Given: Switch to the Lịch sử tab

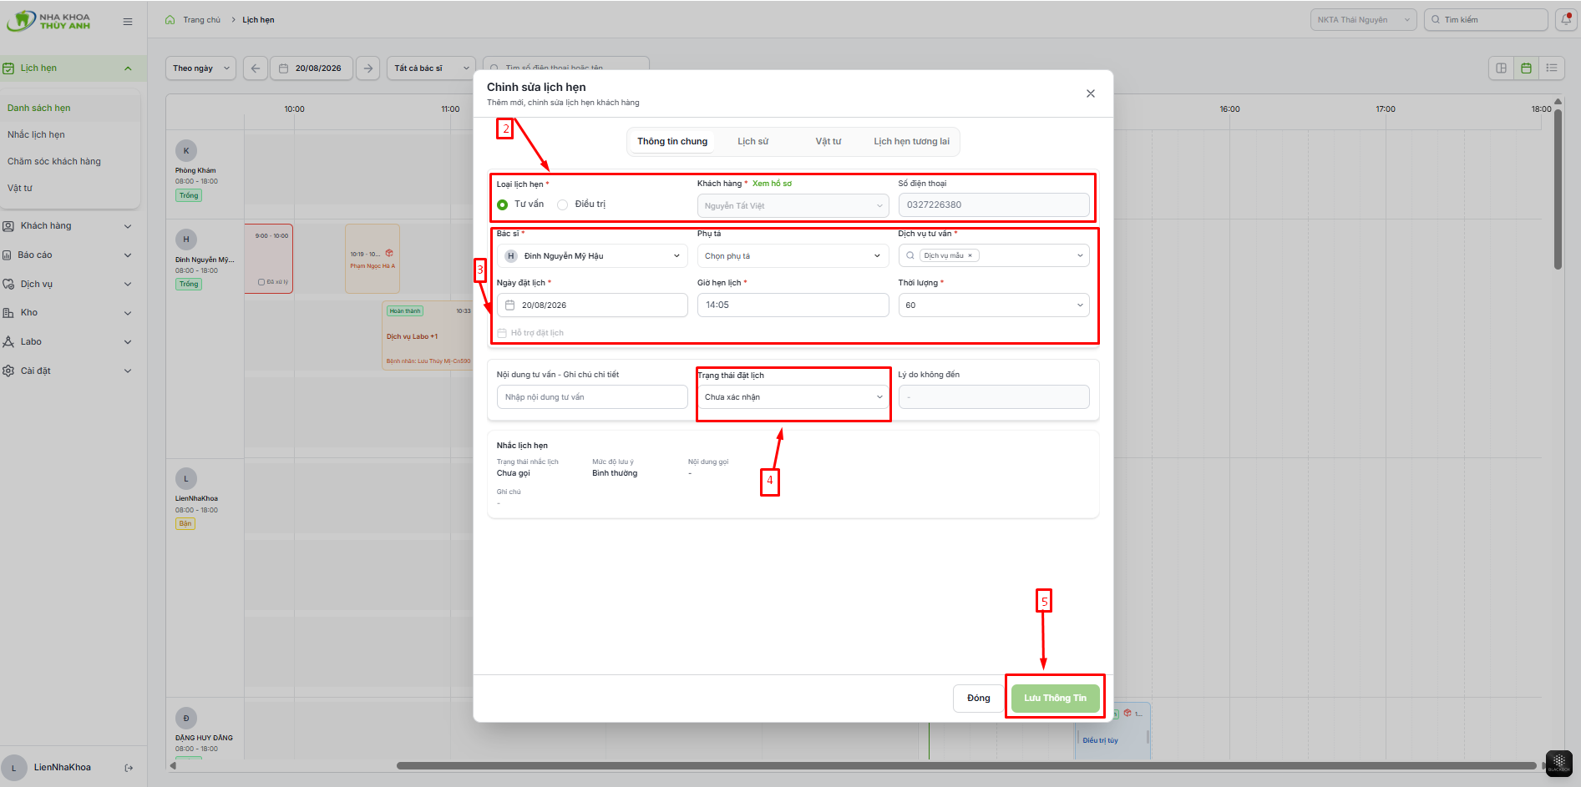Looking at the screenshot, I should [x=752, y=142].
